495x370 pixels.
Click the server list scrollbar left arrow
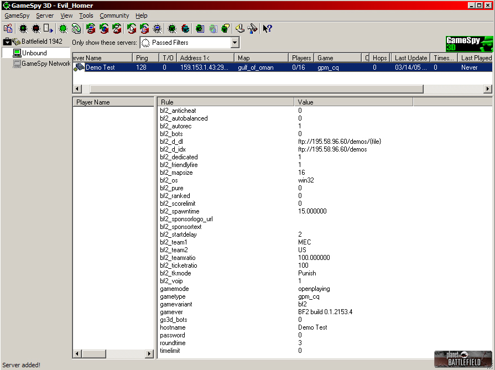pos(77,89)
